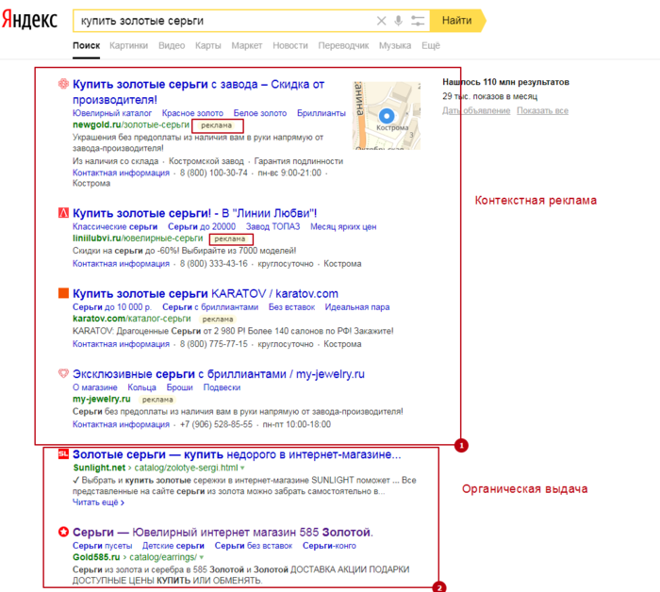Open Белое золото sitelink

(x=260, y=113)
